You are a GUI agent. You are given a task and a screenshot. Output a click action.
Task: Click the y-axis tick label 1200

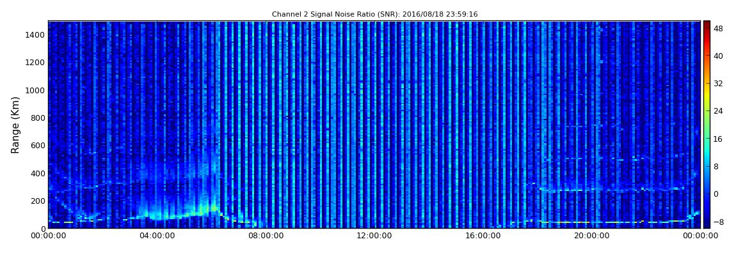(x=36, y=63)
